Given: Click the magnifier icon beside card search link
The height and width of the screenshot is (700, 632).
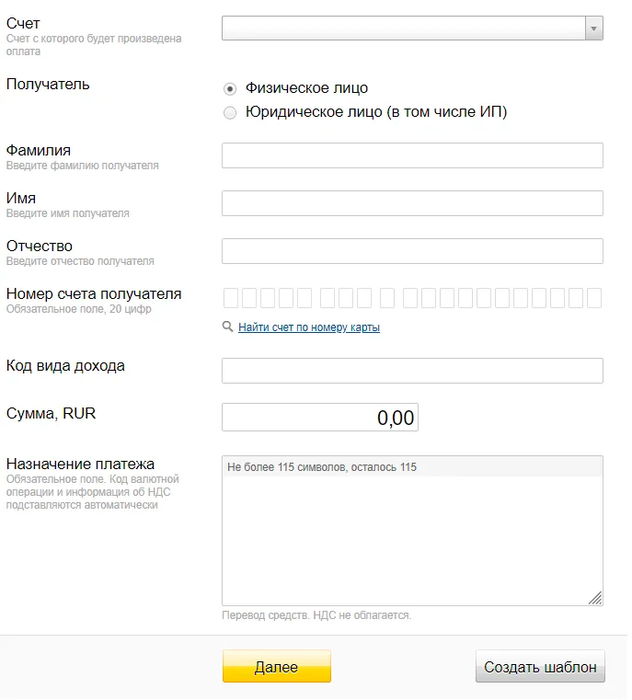Looking at the screenshot, I should [227, 327].
